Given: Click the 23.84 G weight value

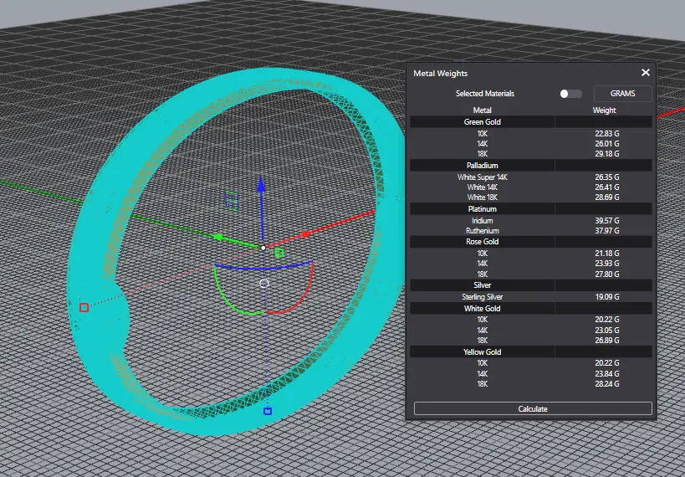Looking at the screenshot, I should coord(607,374).
